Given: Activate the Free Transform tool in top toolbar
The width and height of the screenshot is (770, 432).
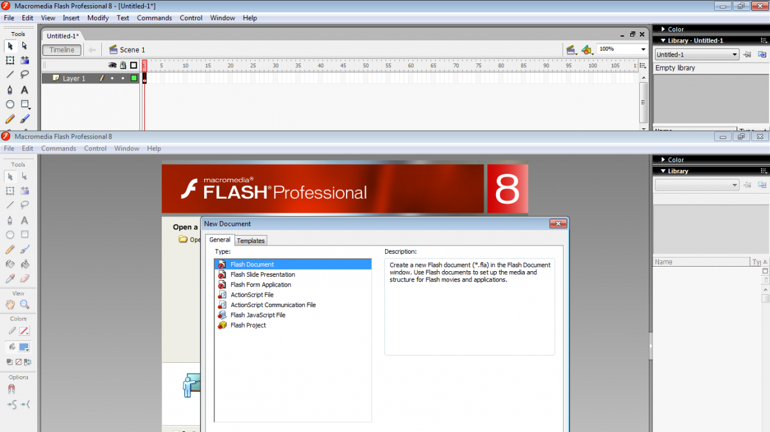Looking at the screenshot, I should click(10, 60).
